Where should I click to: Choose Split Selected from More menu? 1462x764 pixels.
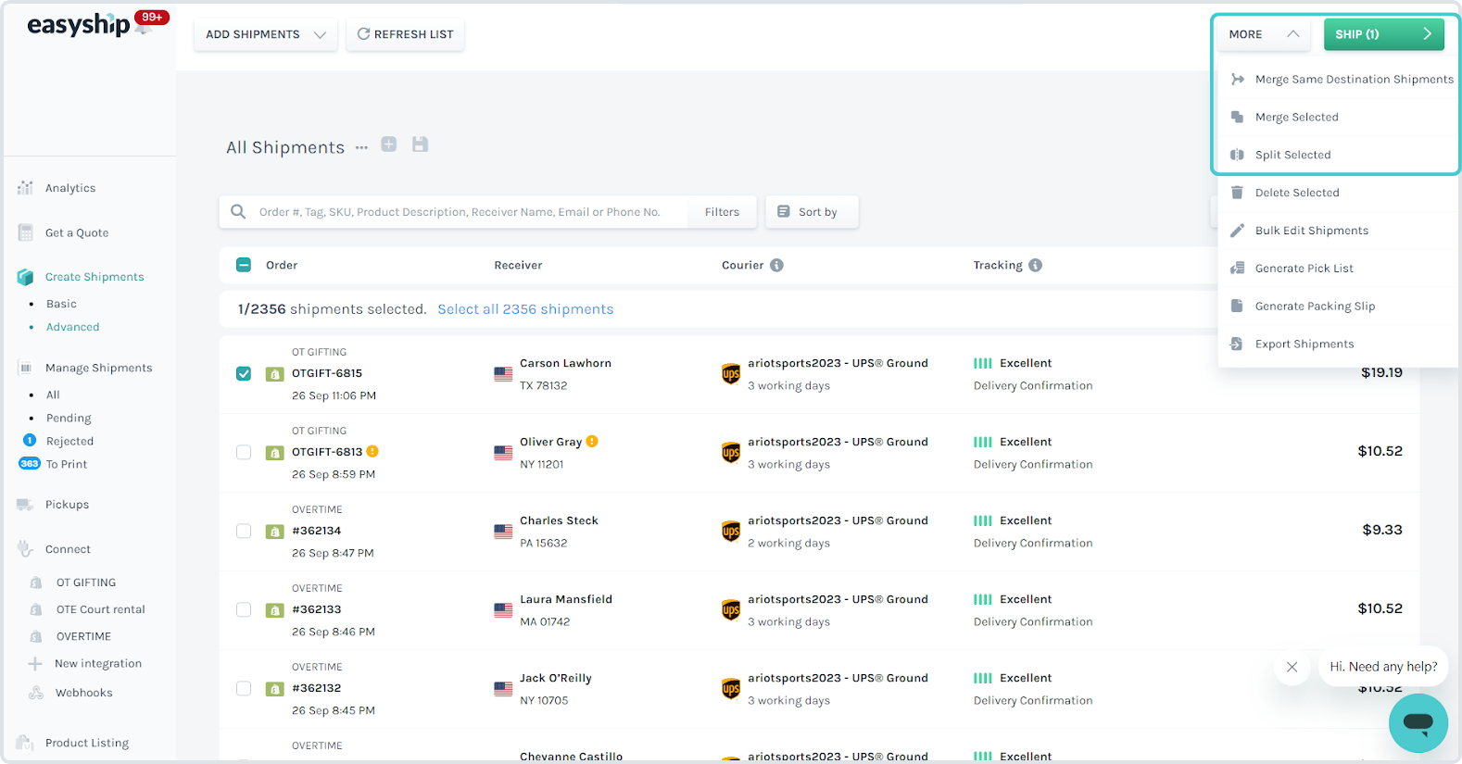click(x=1338, y=156)
